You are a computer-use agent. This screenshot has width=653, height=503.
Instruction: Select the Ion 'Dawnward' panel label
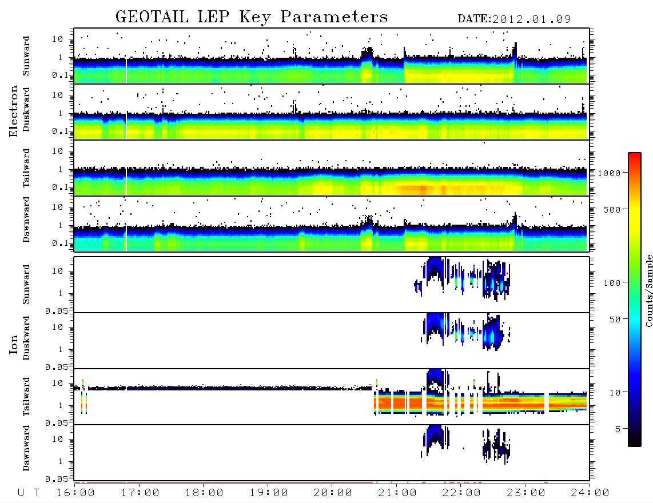26,448
